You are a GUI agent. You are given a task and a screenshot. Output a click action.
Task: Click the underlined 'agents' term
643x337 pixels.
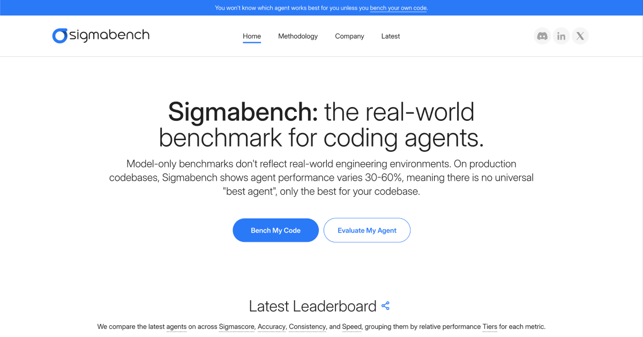[x=176, y=326]
